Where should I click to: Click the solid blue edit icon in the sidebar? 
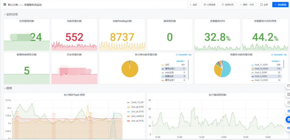pyautogui.click(x=288, y=119)
